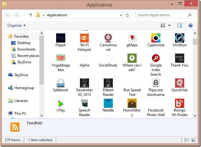Select the Needle app icon
This screenshot has width=201, height=147.
108,103
